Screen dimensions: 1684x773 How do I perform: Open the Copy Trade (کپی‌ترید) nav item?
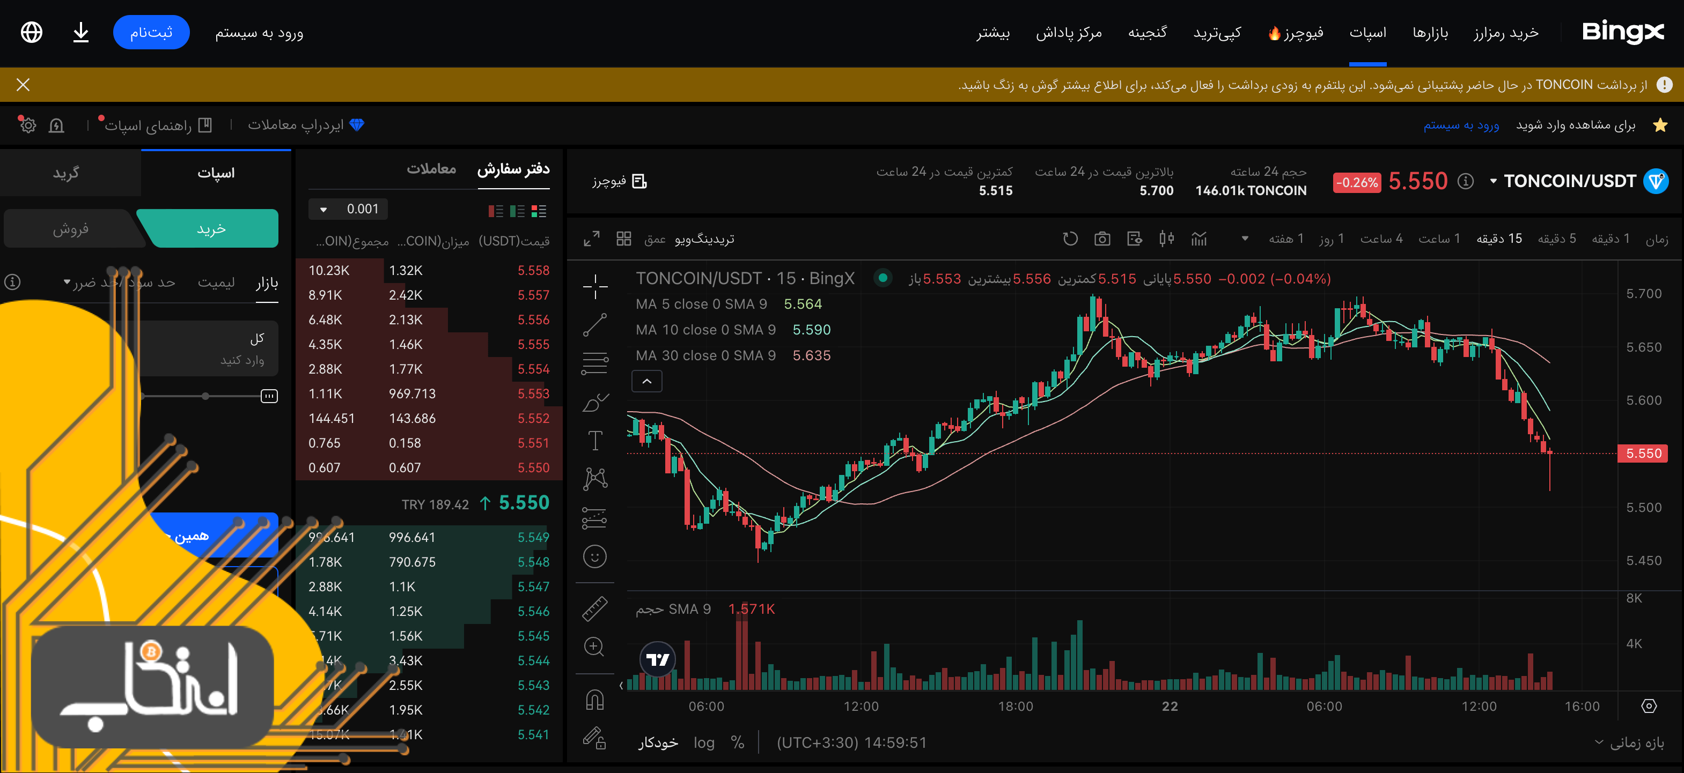[1217, 32]
